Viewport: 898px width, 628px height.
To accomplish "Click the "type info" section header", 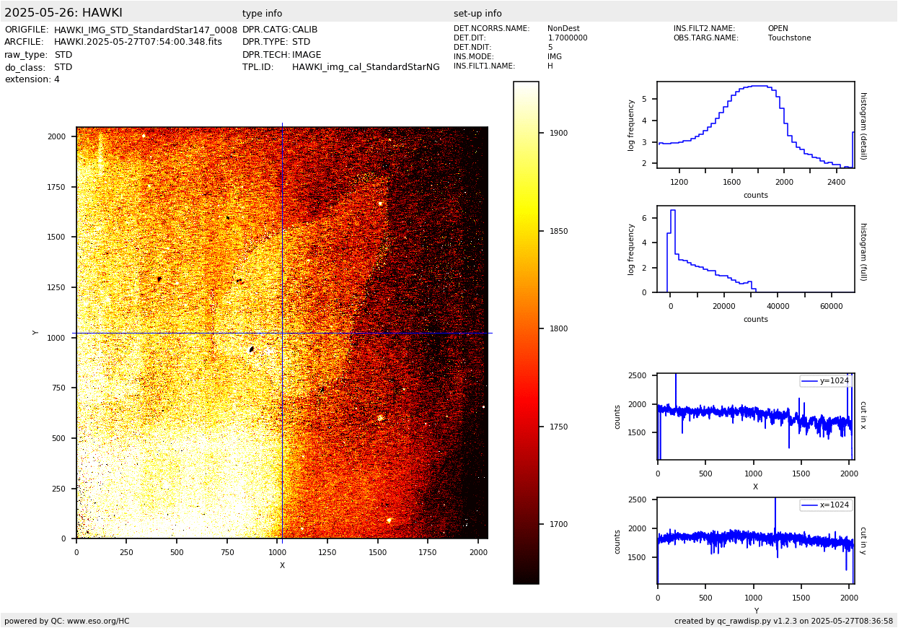I will pos(262,14).
